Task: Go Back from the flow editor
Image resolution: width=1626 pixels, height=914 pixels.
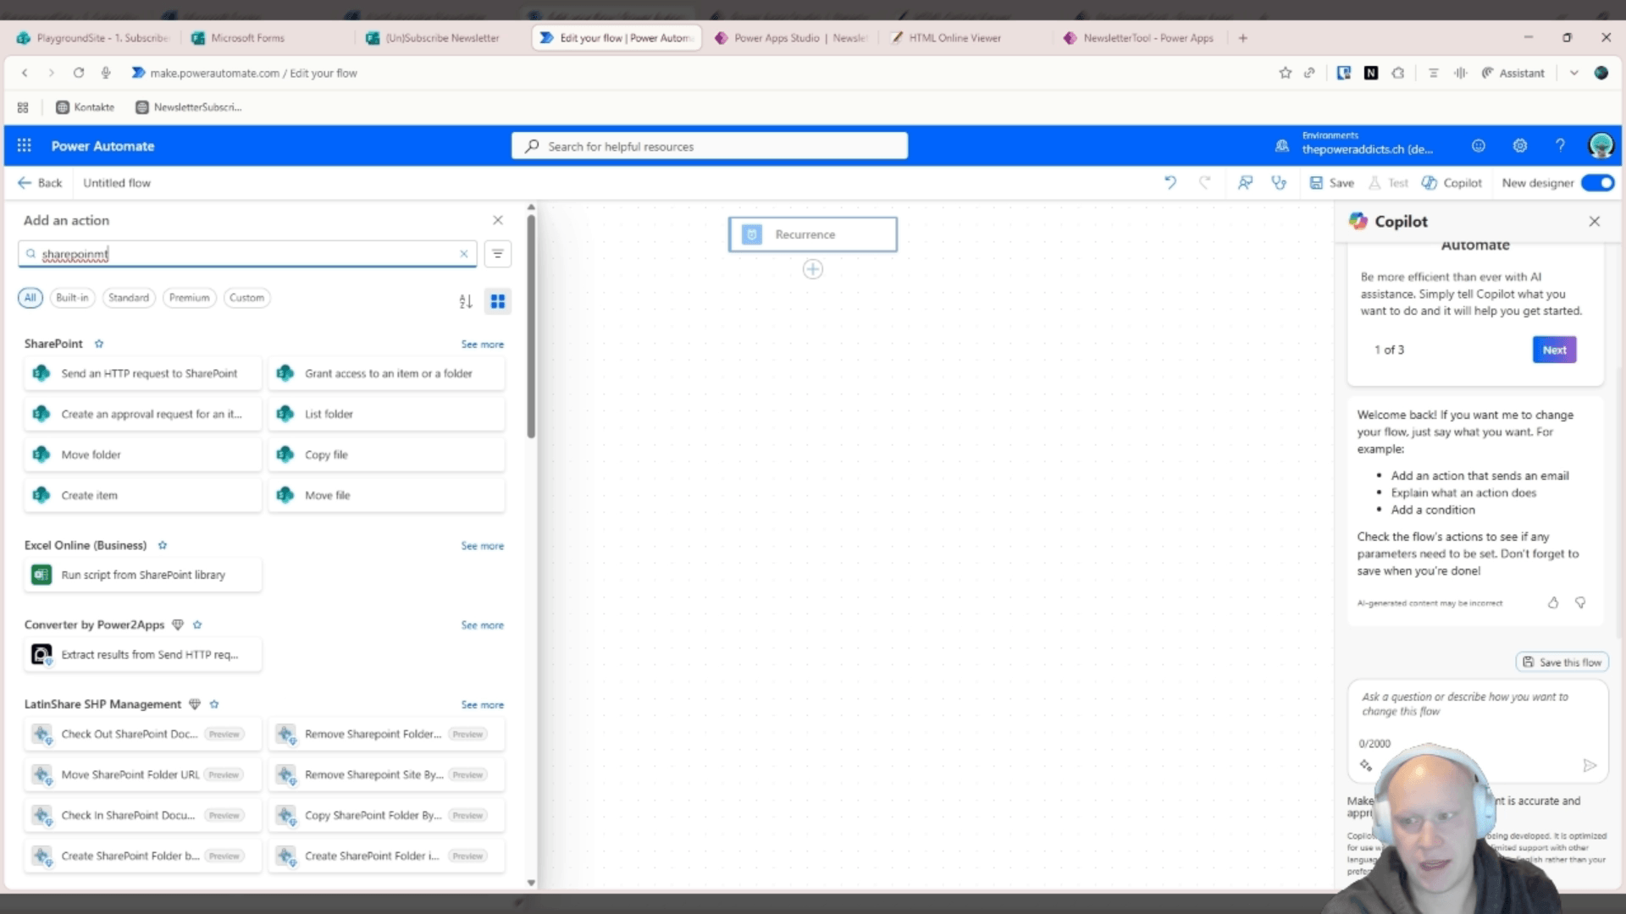Action: 40,183
